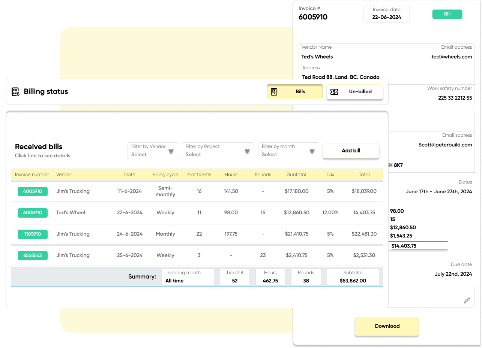Click the Invoice date field showing 22-06-2024

(386, 14)
